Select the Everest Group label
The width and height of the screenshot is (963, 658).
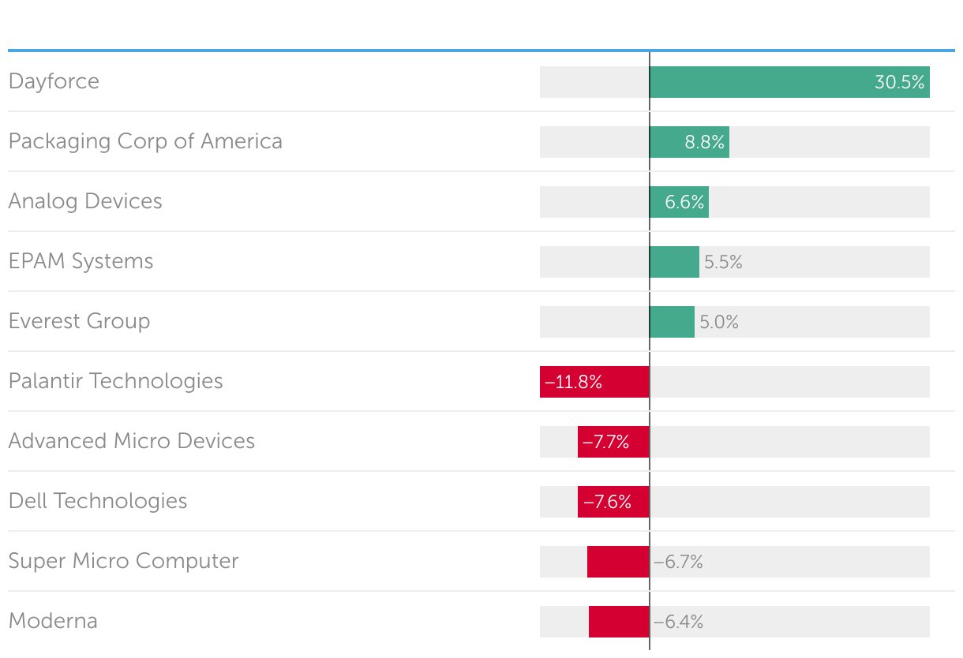(79, 321)
